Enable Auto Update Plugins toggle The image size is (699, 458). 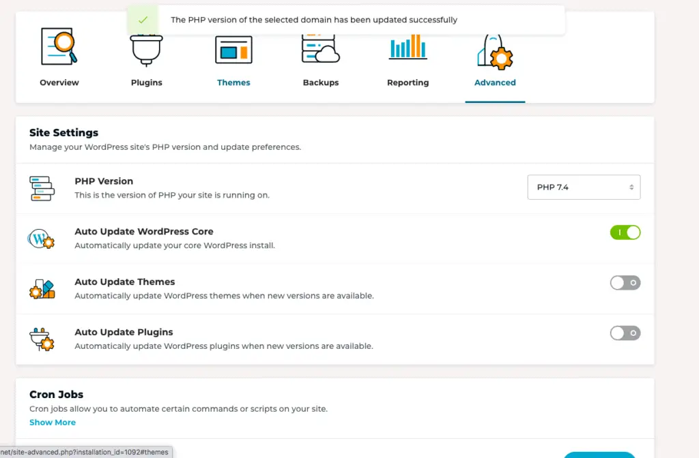coord(625,333)
